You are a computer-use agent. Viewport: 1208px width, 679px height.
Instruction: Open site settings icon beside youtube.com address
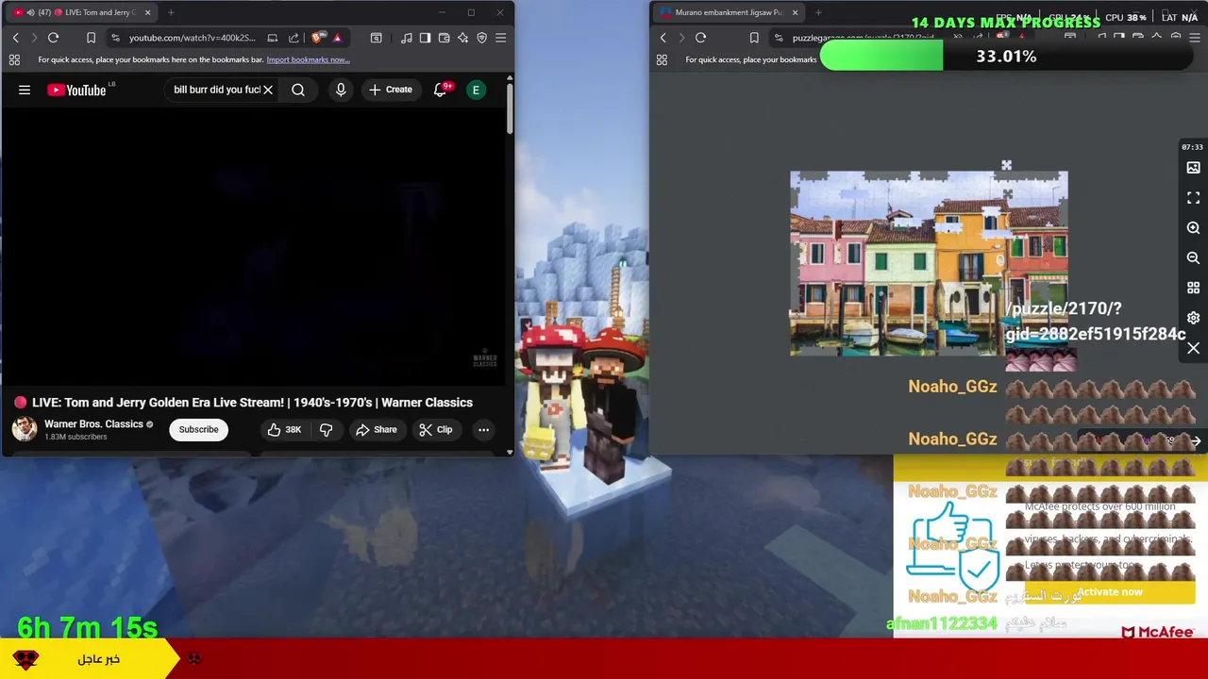tap(115, 38)
